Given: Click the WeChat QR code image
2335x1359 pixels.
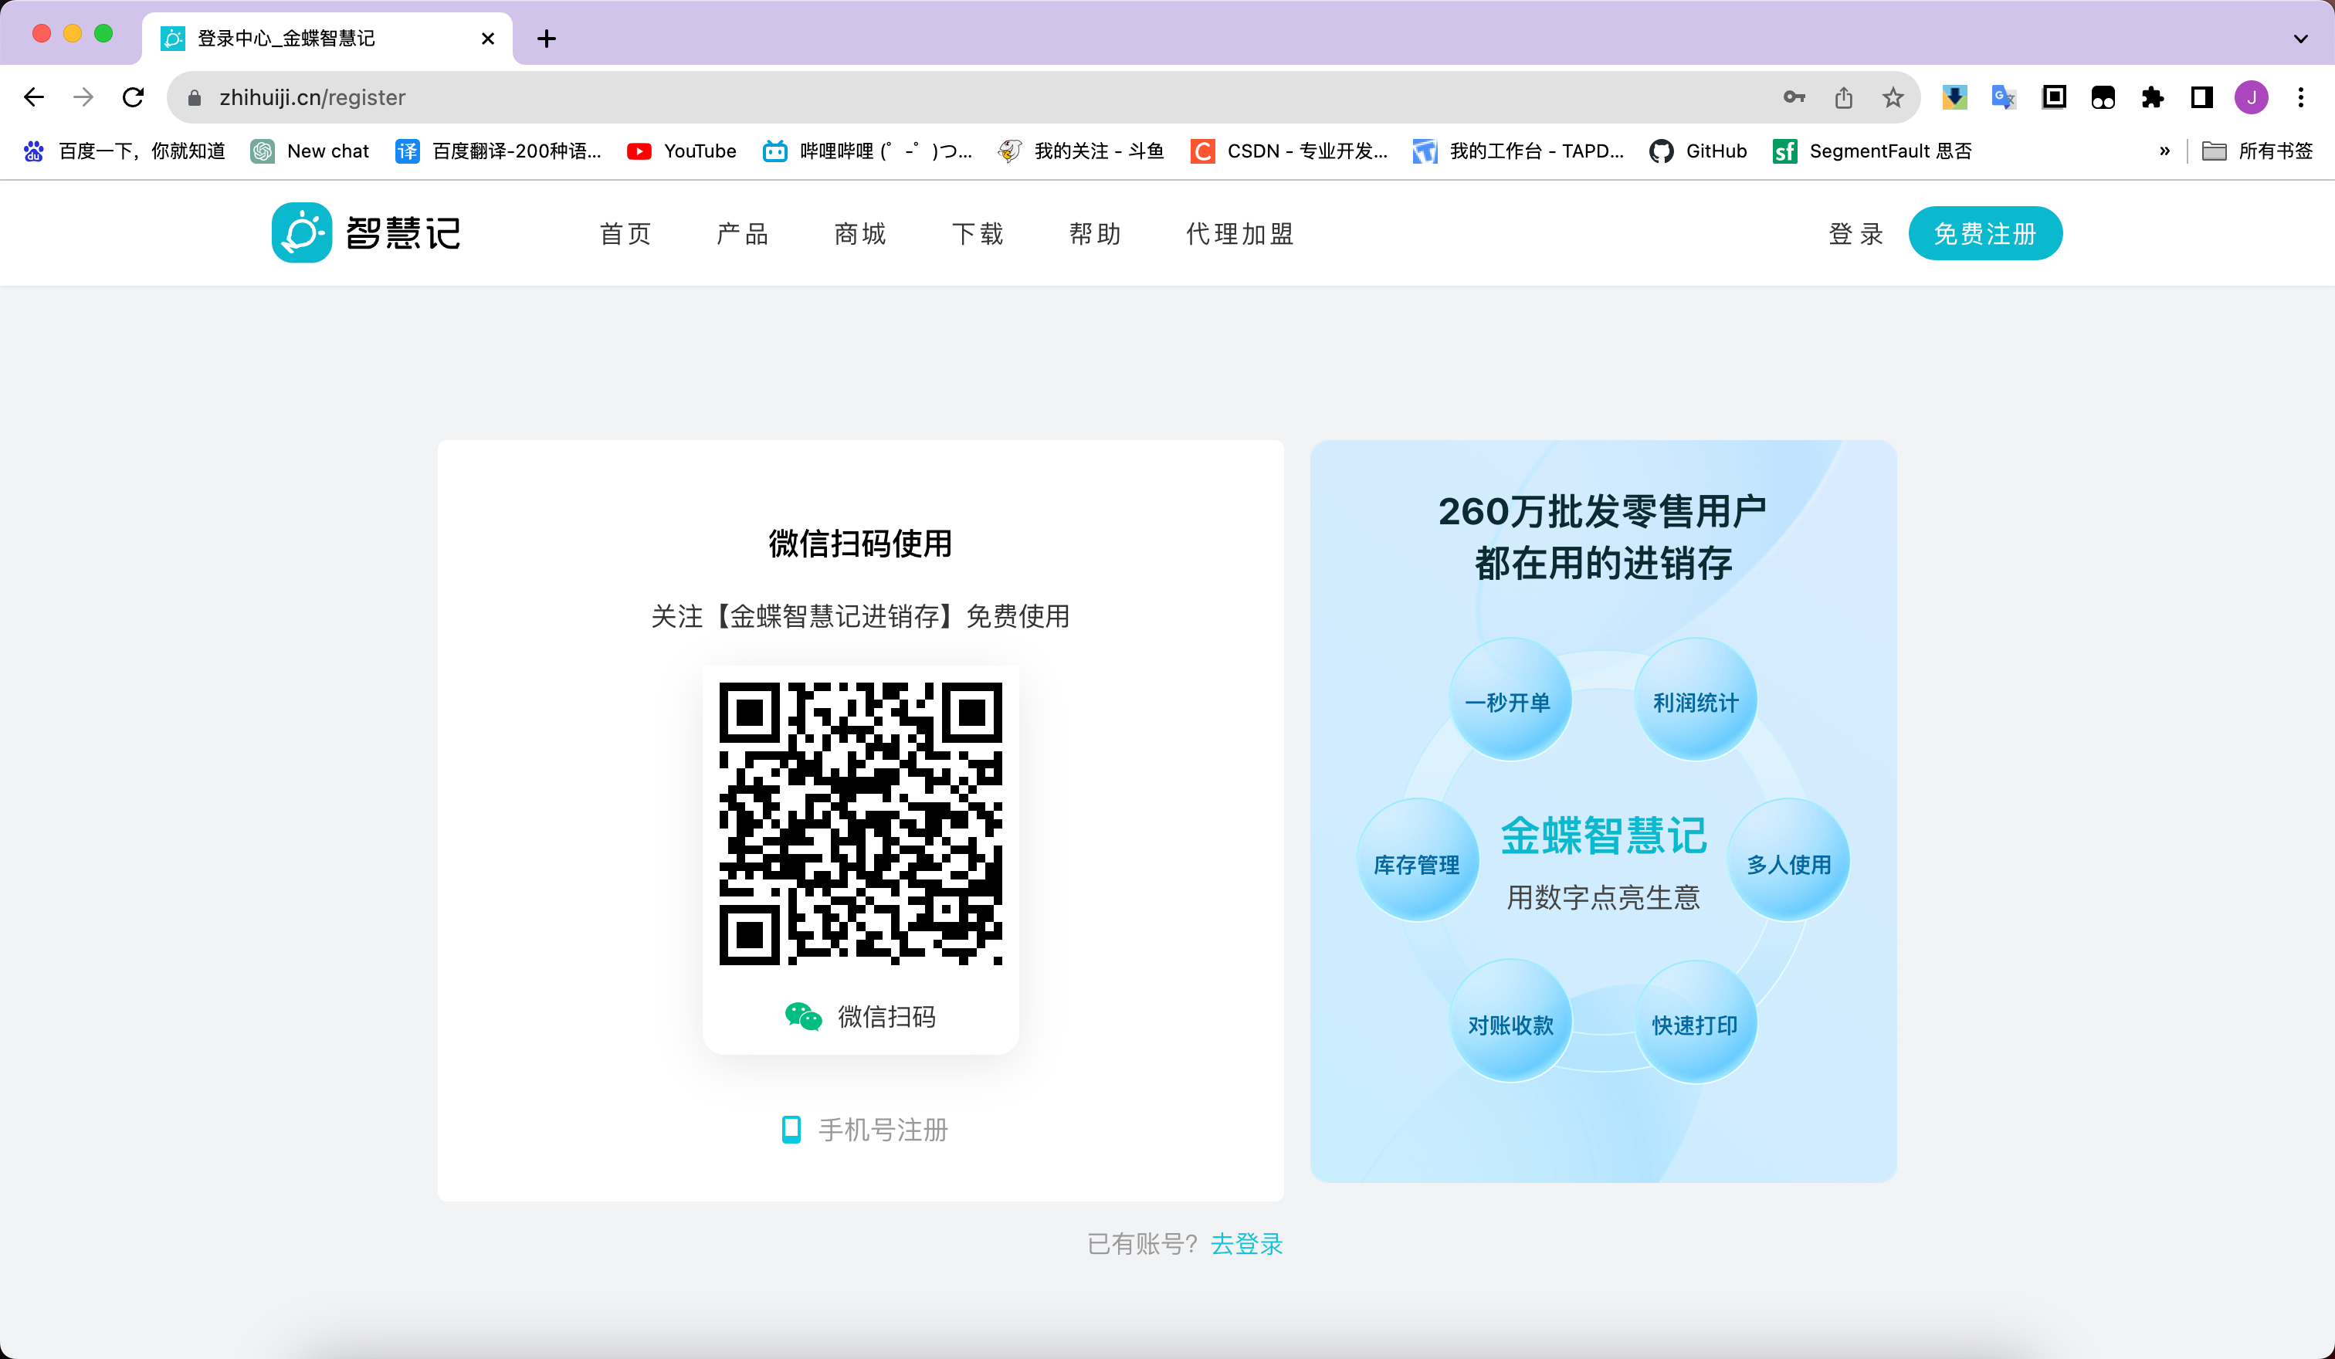Looking at the screenshot, I should (x=861, y=824).
